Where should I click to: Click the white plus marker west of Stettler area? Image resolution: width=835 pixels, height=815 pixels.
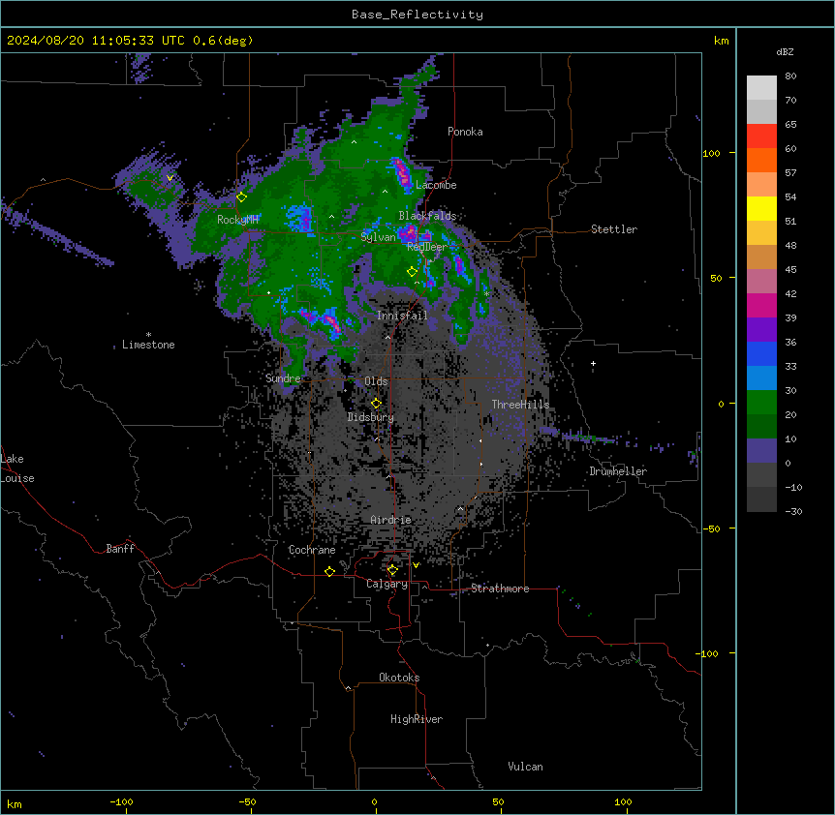[593, 363]
